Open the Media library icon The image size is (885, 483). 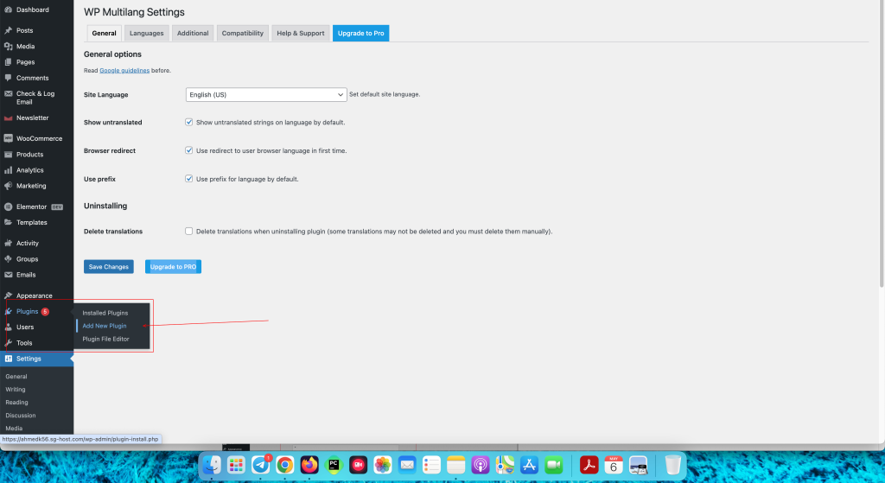[x=9, y=47]
